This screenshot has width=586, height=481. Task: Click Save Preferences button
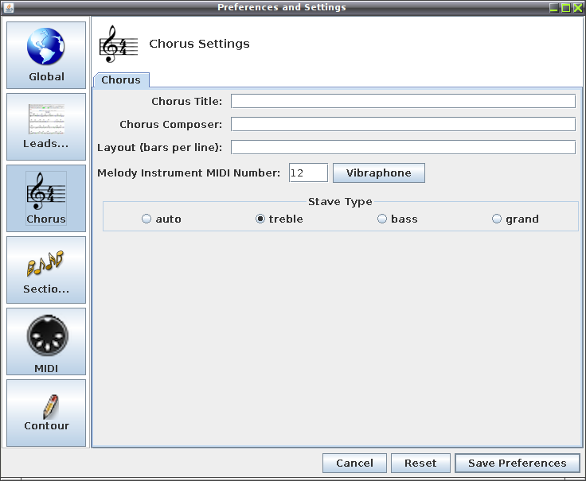pyautogui.click(x=518, y=463)
